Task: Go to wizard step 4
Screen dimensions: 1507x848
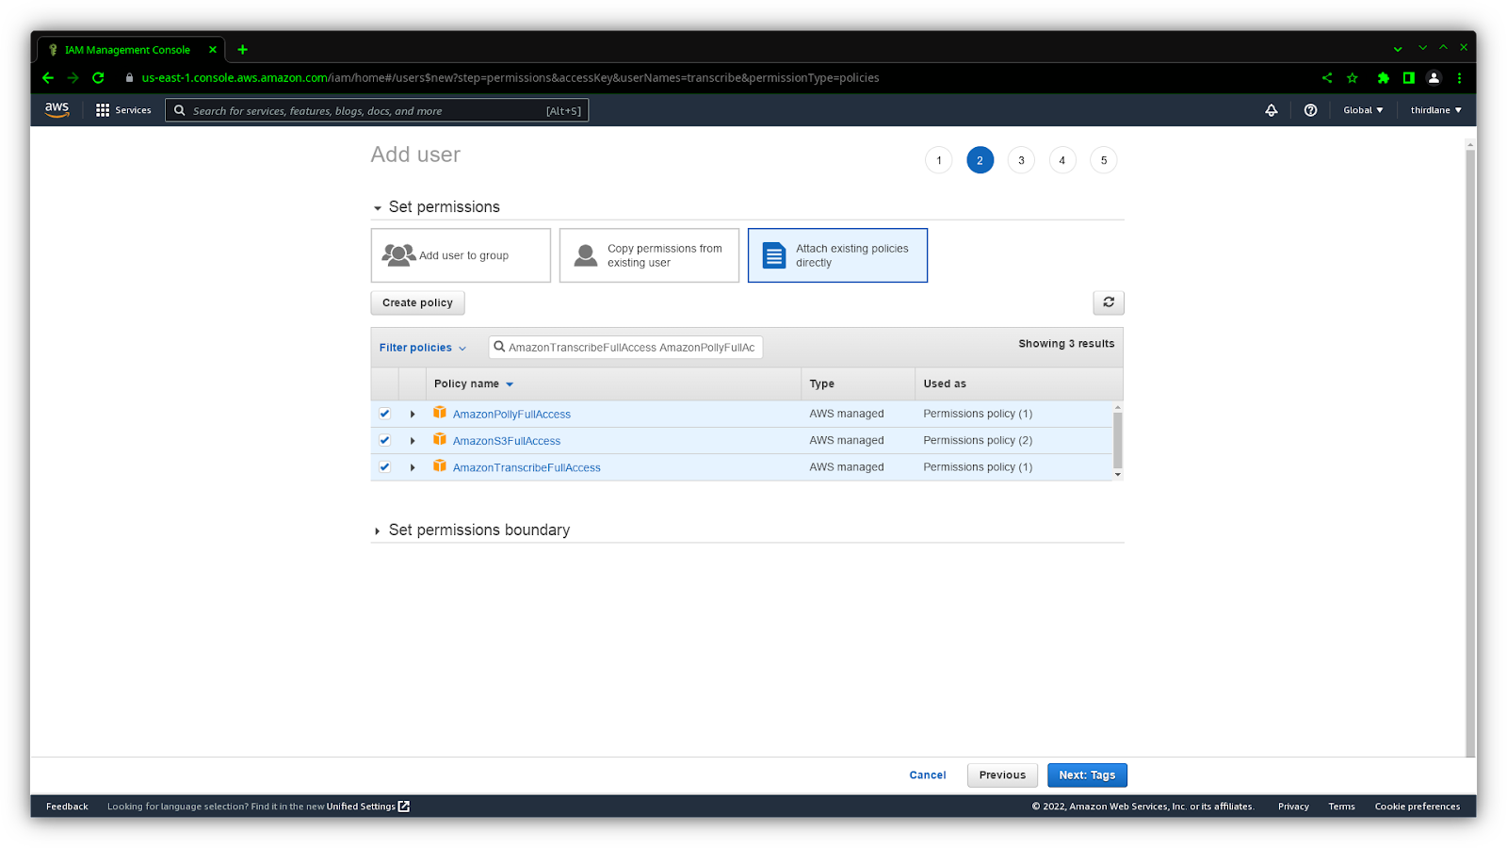Action: coord(1062,160)
